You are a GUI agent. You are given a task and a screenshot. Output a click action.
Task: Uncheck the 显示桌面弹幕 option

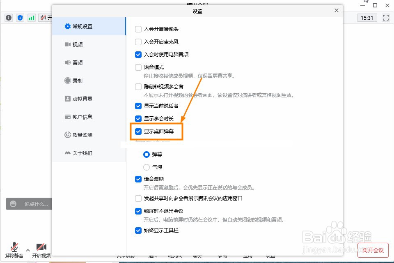tap(138, 131)
